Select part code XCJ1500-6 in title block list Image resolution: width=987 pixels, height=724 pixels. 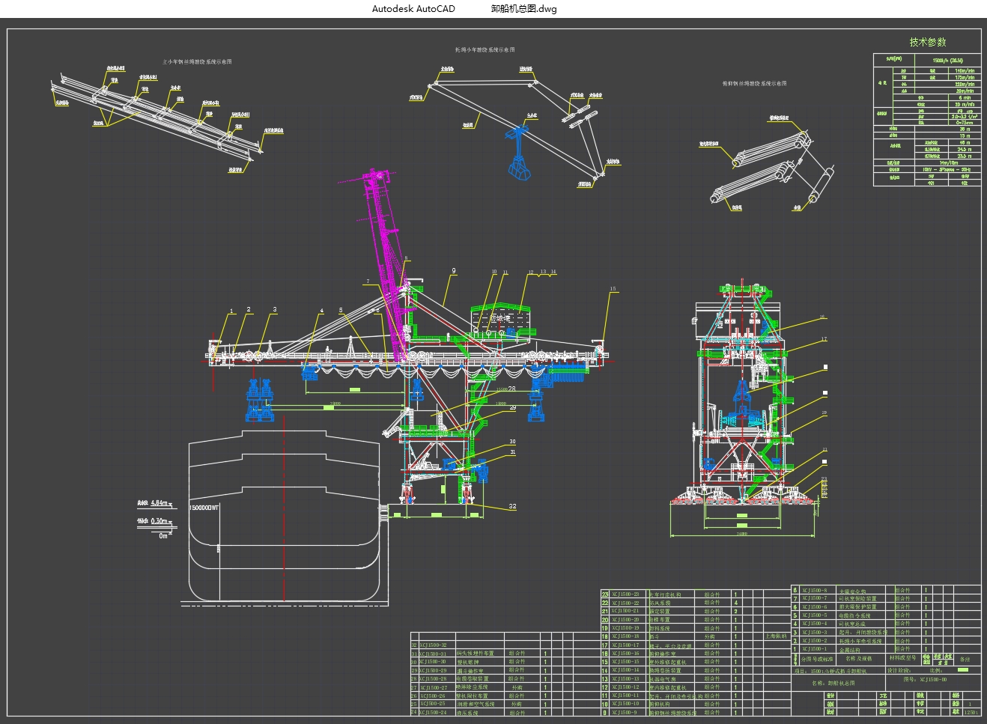[x=815, y=606]
